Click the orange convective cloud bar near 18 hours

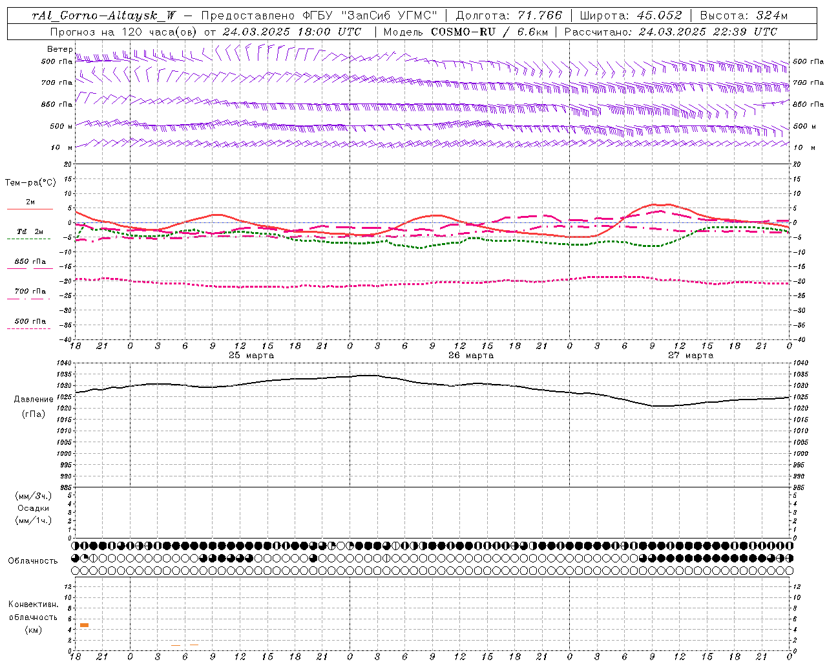[84, 625]
